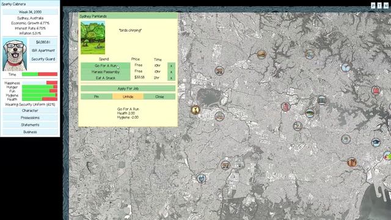
Task: Click the Fun stat bar
Action: point(40,91)
